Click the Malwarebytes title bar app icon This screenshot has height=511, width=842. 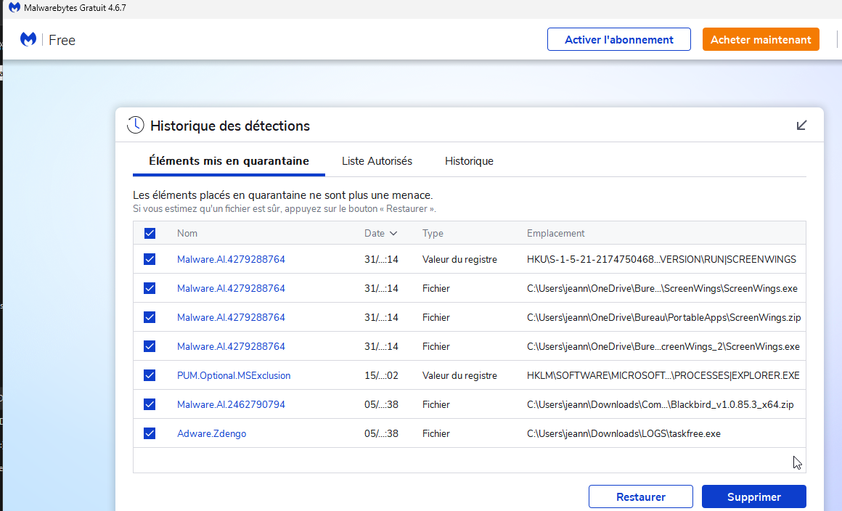(15, 7)
